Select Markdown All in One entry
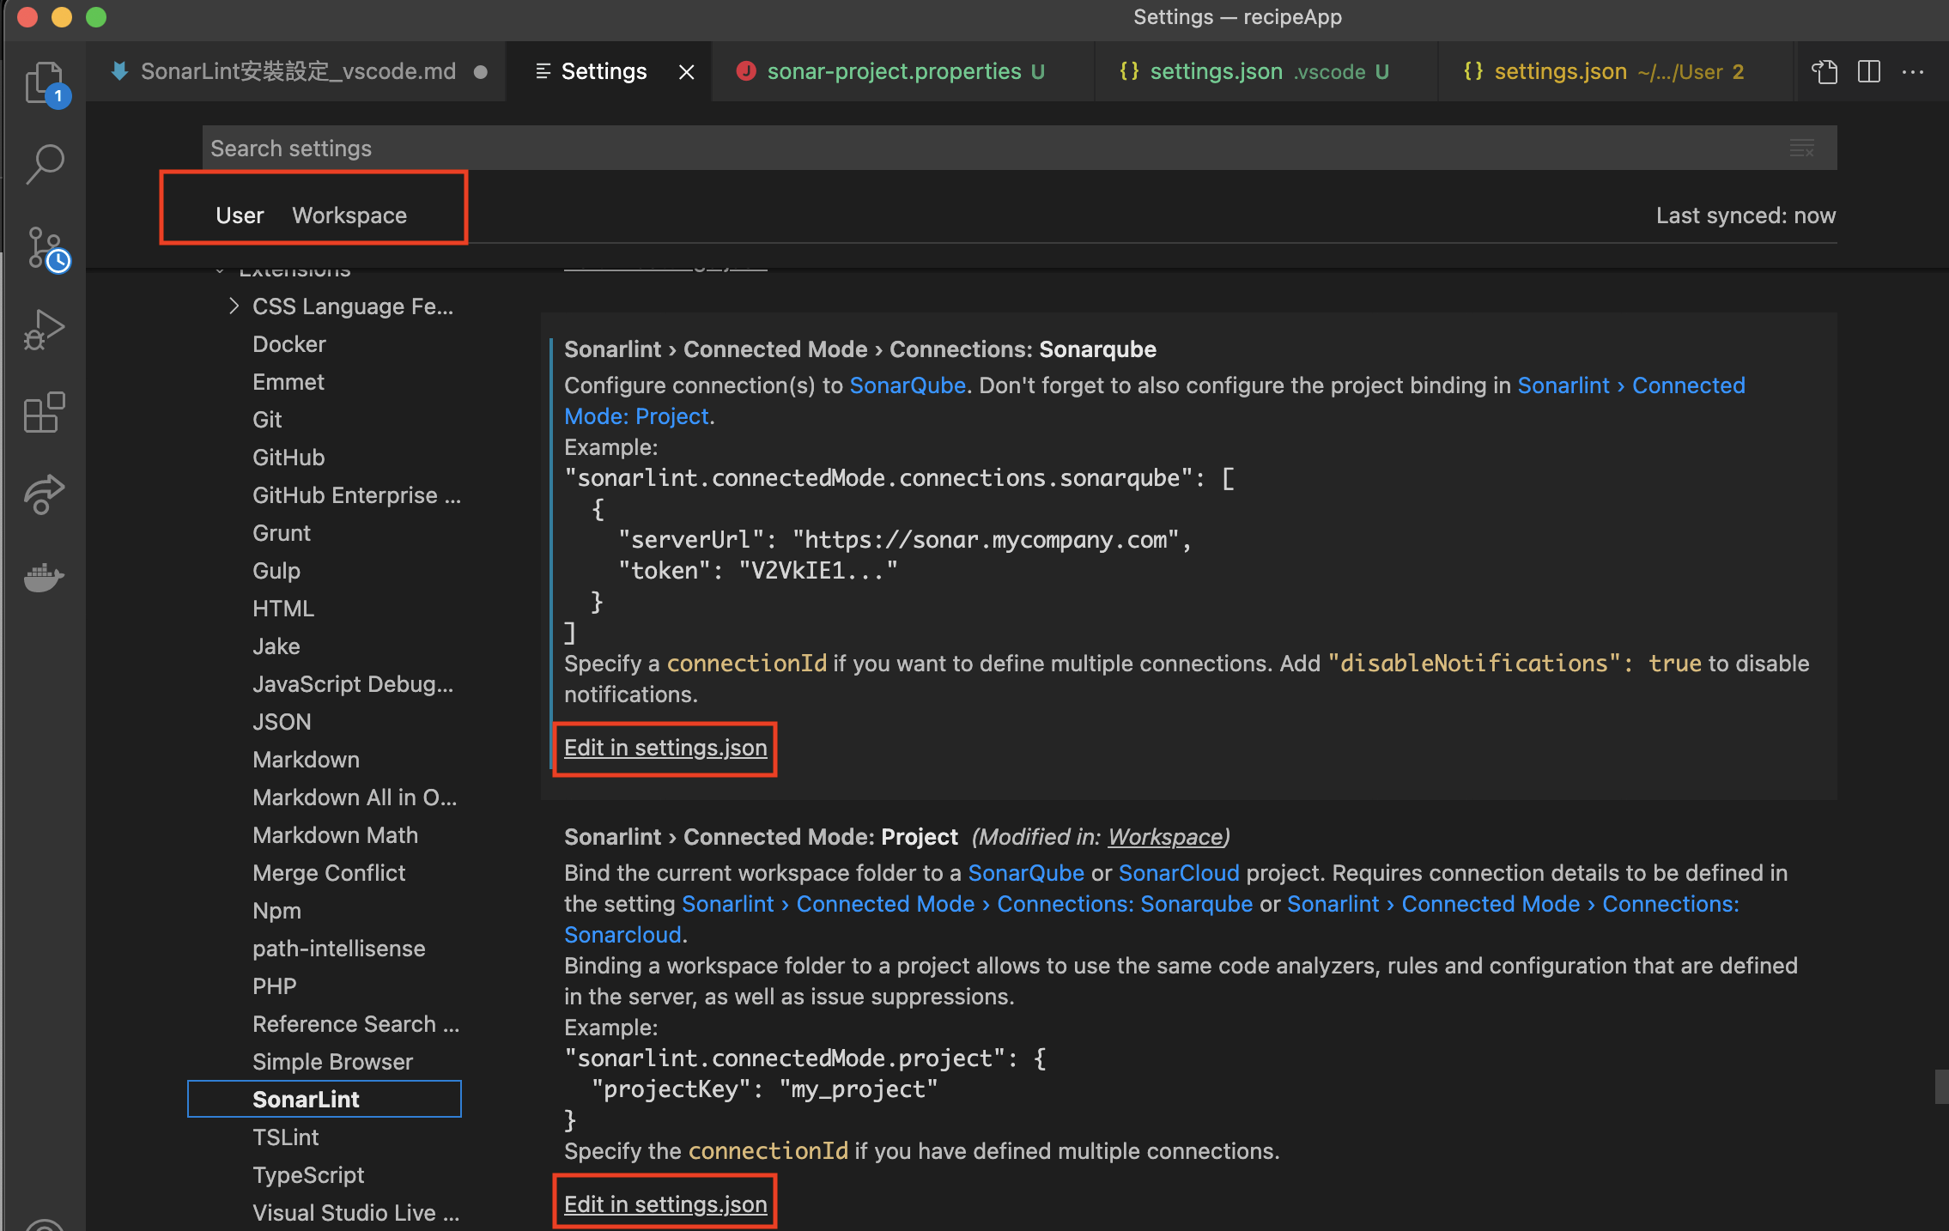Screen dimensions: 1949x1231 355,797
